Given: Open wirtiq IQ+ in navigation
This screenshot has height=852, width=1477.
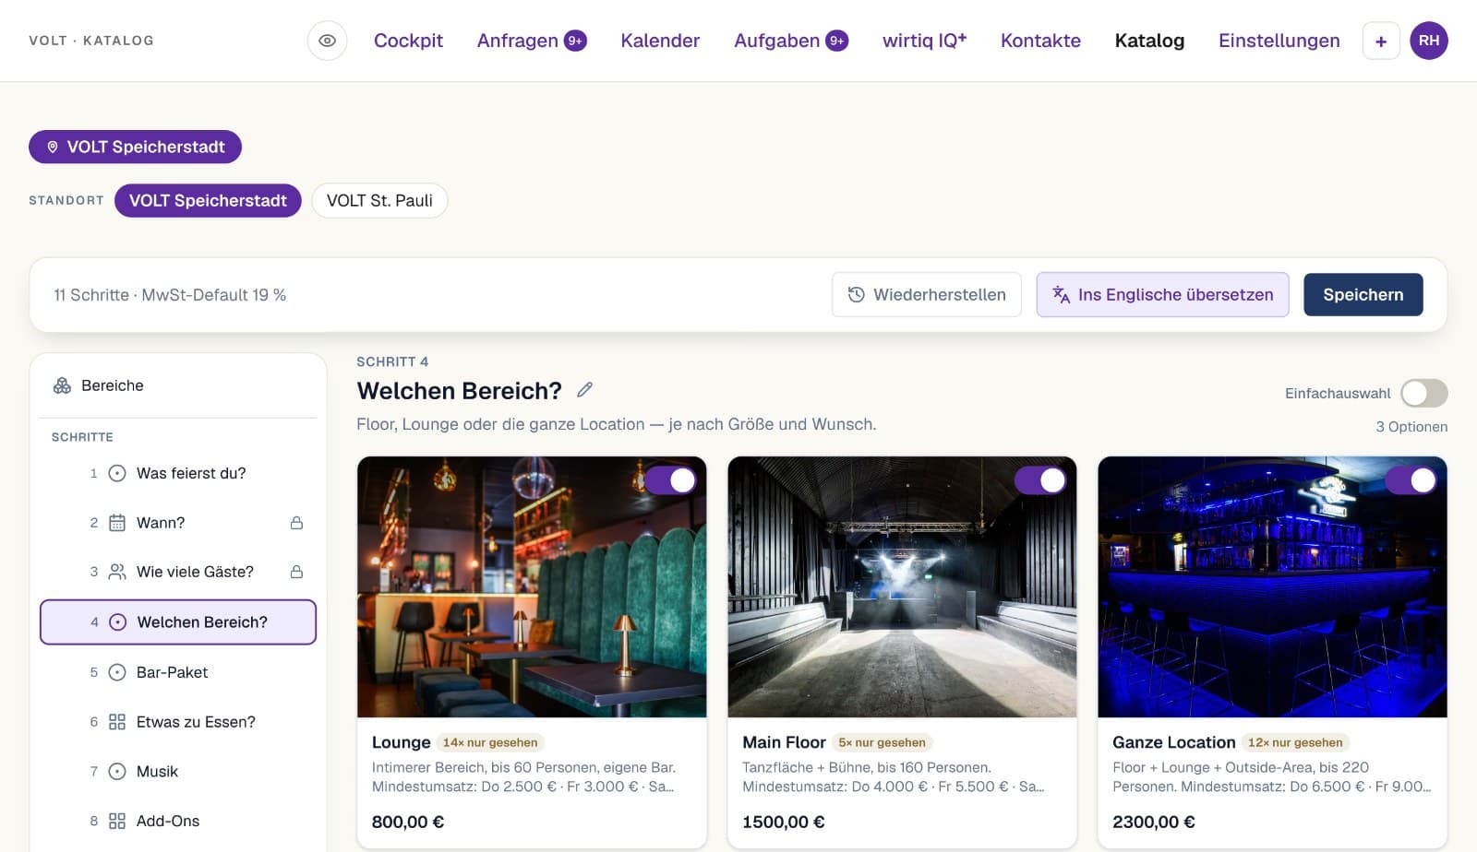Looking at the screenshot, I should [924, 41].
